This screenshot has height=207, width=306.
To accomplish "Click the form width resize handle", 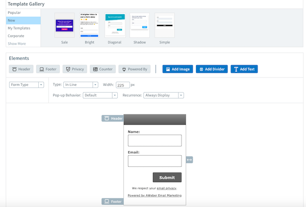I will tap(189, 160).
